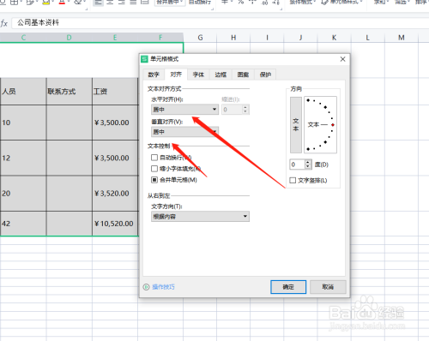Open the 文字方向 dropdown showing 根据内容
This screenshot has width=429, height=341.
click(200, 217)
